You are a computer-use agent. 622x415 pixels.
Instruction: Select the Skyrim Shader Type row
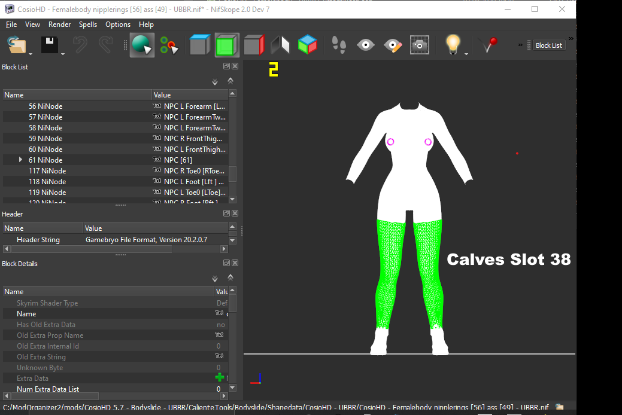[116, 303]
